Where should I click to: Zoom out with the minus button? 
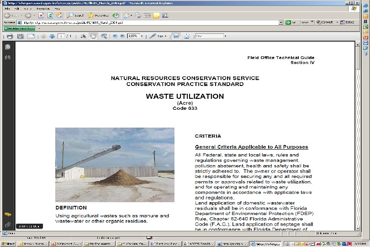115,36
